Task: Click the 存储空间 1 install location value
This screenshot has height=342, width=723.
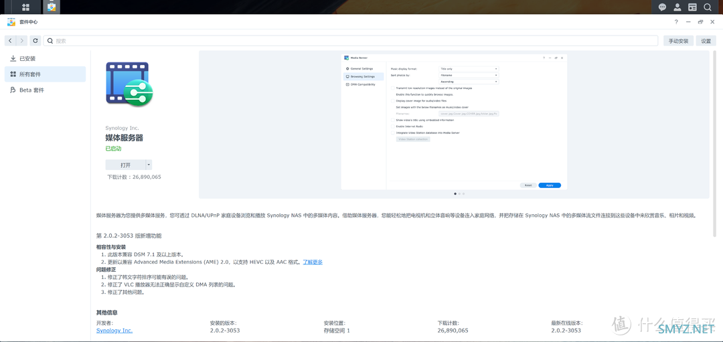Action: tap(337, 331)
